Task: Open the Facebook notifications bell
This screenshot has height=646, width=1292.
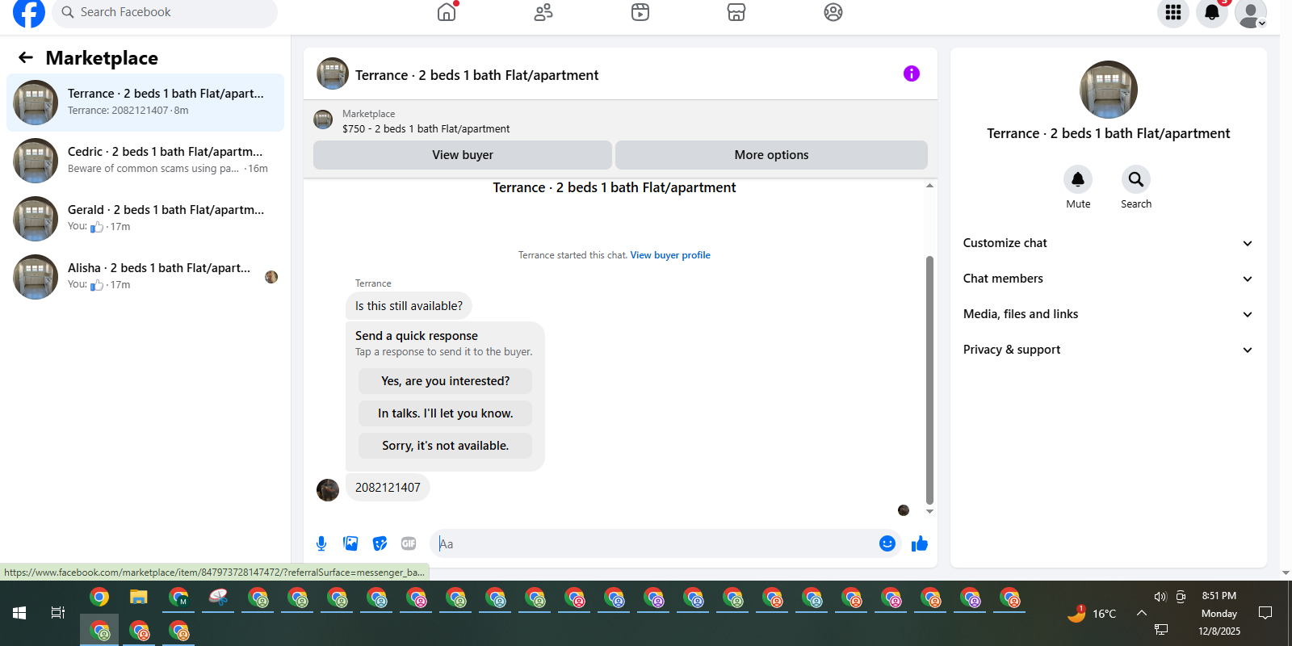Action: (x=1212, y=12)
